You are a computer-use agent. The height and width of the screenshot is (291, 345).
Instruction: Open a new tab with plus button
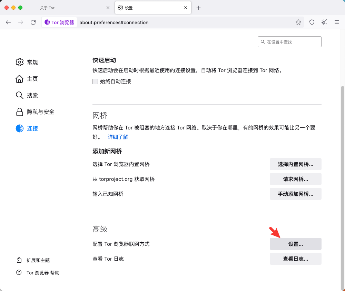point(198,8)
